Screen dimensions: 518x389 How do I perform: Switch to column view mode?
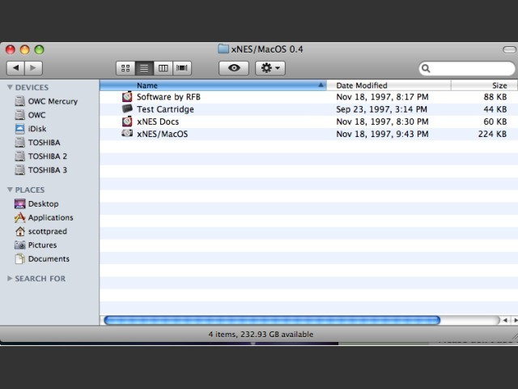(163, 68)
